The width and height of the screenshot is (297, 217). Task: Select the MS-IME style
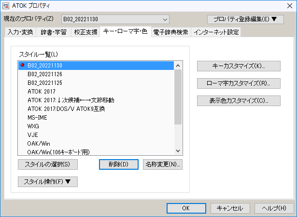[96, 118]
